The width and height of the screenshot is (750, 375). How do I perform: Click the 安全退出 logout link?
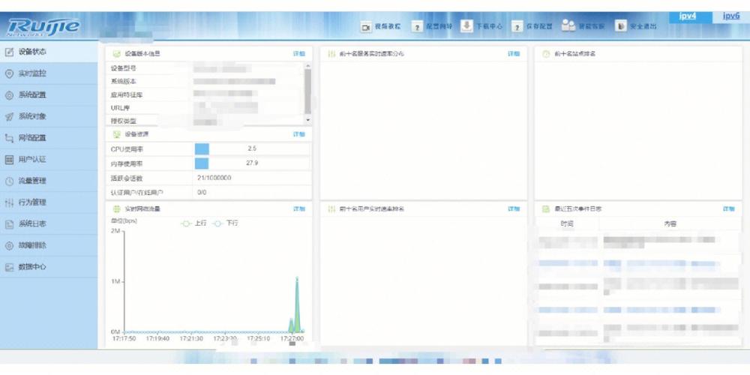coord(636,27)
